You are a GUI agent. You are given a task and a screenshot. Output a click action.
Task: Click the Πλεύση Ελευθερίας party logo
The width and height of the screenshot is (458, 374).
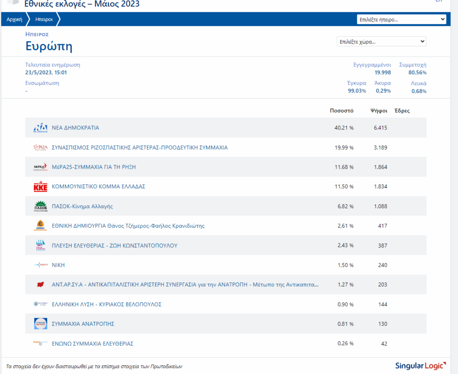click(40, 245)
